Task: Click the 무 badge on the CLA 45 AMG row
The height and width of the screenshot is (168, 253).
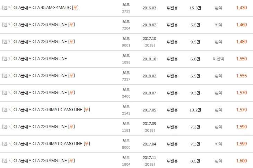Action: click(75, 8)
